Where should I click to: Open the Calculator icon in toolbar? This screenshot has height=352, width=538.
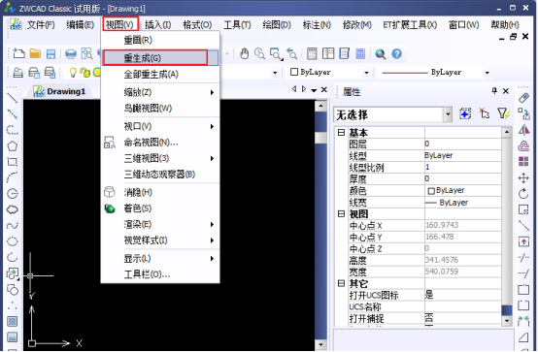[x=360, y=53]
